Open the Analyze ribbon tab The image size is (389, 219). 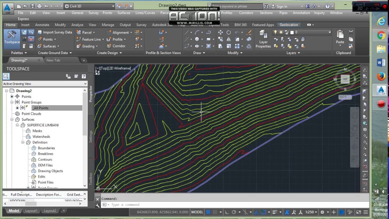[x=77, y=25]
